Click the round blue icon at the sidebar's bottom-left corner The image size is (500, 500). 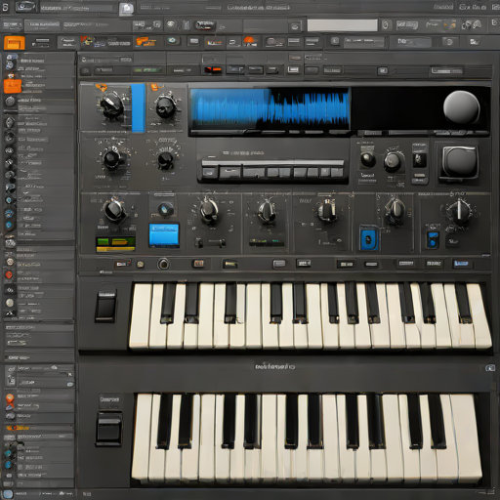pyautogui.click(x=8, y=494)
